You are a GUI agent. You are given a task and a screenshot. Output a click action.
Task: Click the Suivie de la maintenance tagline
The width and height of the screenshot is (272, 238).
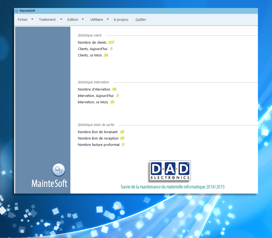point(172,187)
